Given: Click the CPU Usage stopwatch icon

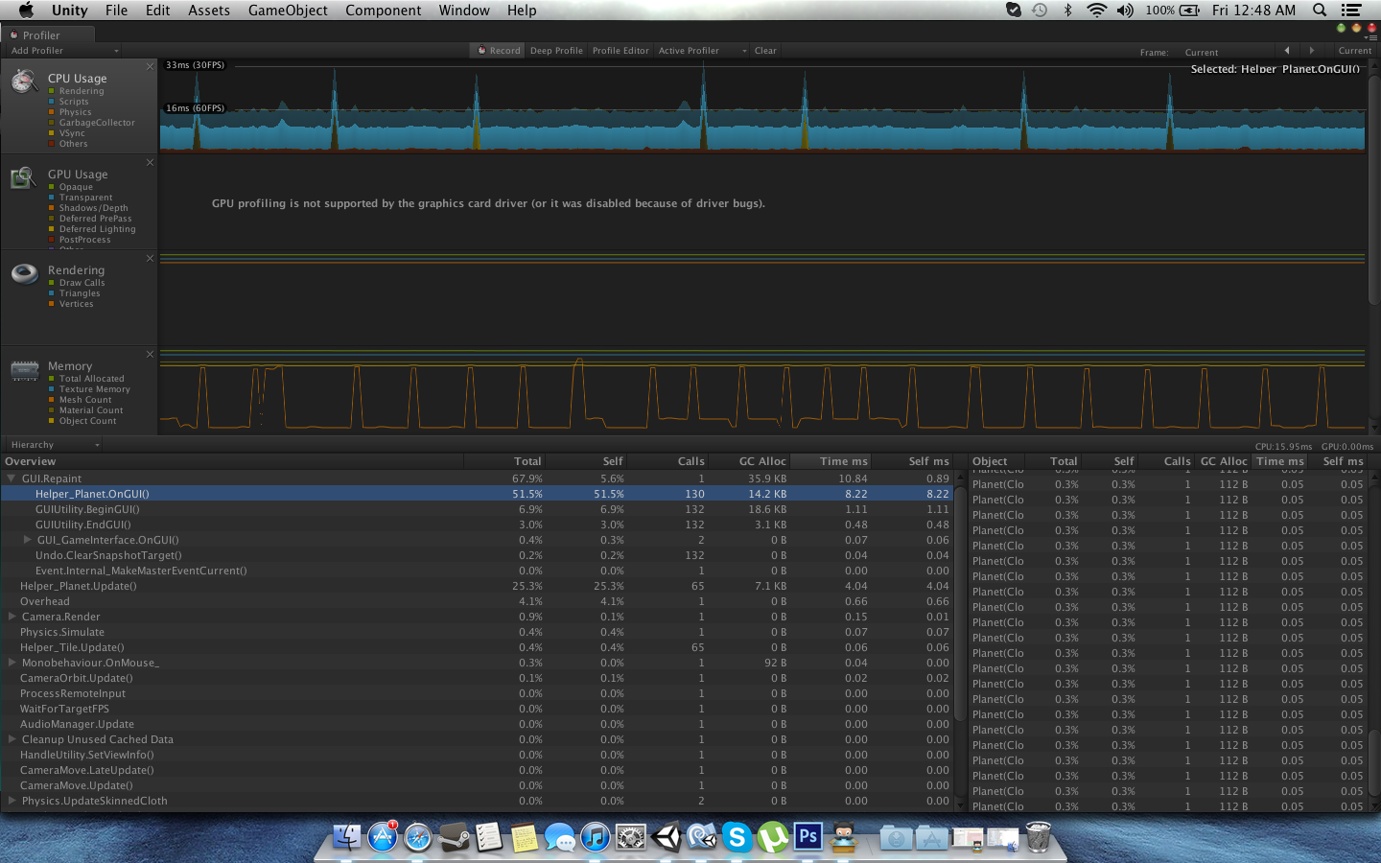Looking at the screenshot, I should pos(24,82).
